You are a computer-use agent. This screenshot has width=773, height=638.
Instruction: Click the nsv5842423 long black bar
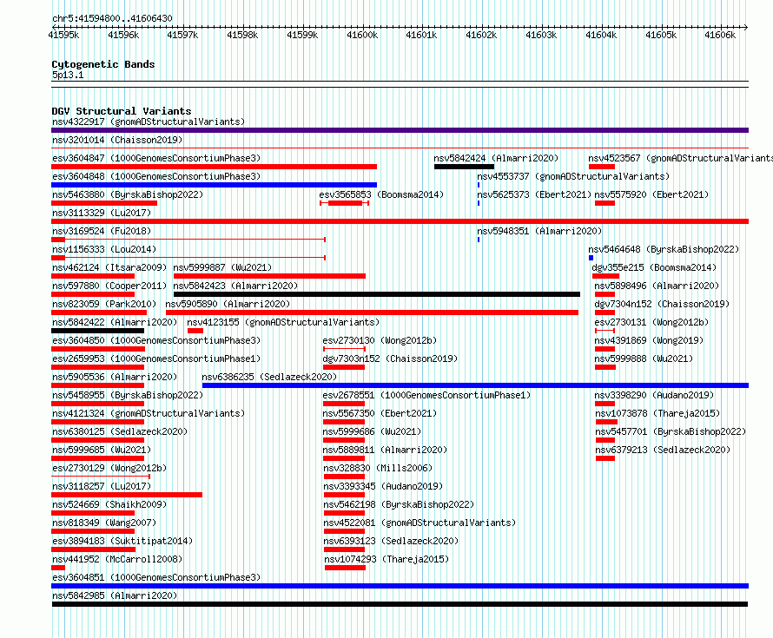point(377,294)
